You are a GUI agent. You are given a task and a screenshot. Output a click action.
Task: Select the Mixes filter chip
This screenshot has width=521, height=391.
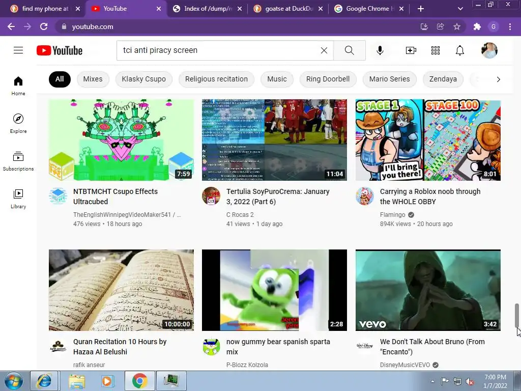point(93,79)
